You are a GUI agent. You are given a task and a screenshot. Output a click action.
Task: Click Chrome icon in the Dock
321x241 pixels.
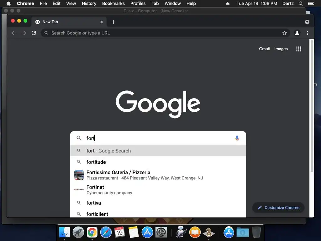pos(92,233)
